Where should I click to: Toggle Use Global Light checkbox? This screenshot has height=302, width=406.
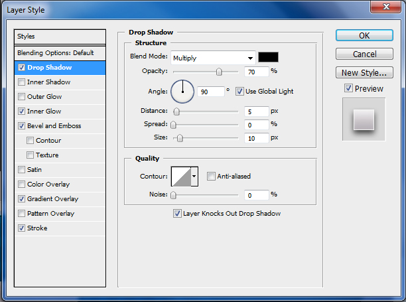click(239, 91)
